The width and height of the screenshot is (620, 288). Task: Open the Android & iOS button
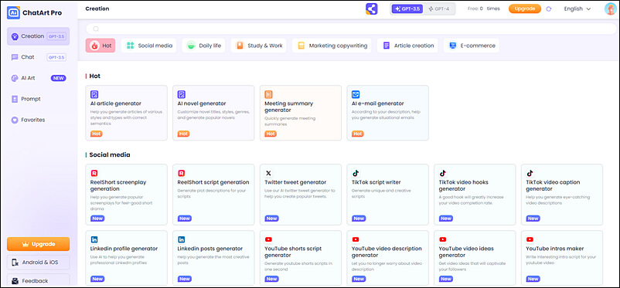click(39, 263)
